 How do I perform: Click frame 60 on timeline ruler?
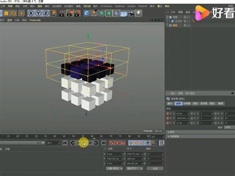pos(92,136)
